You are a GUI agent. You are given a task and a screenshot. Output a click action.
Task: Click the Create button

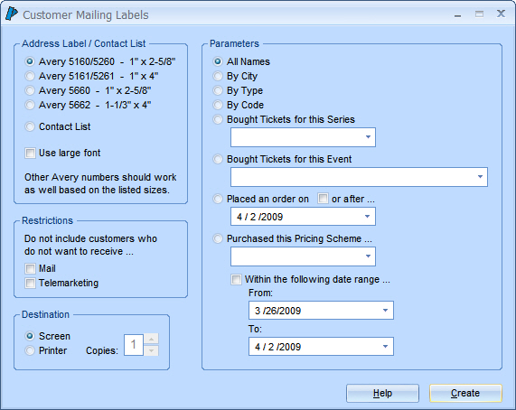coord(465,393)
